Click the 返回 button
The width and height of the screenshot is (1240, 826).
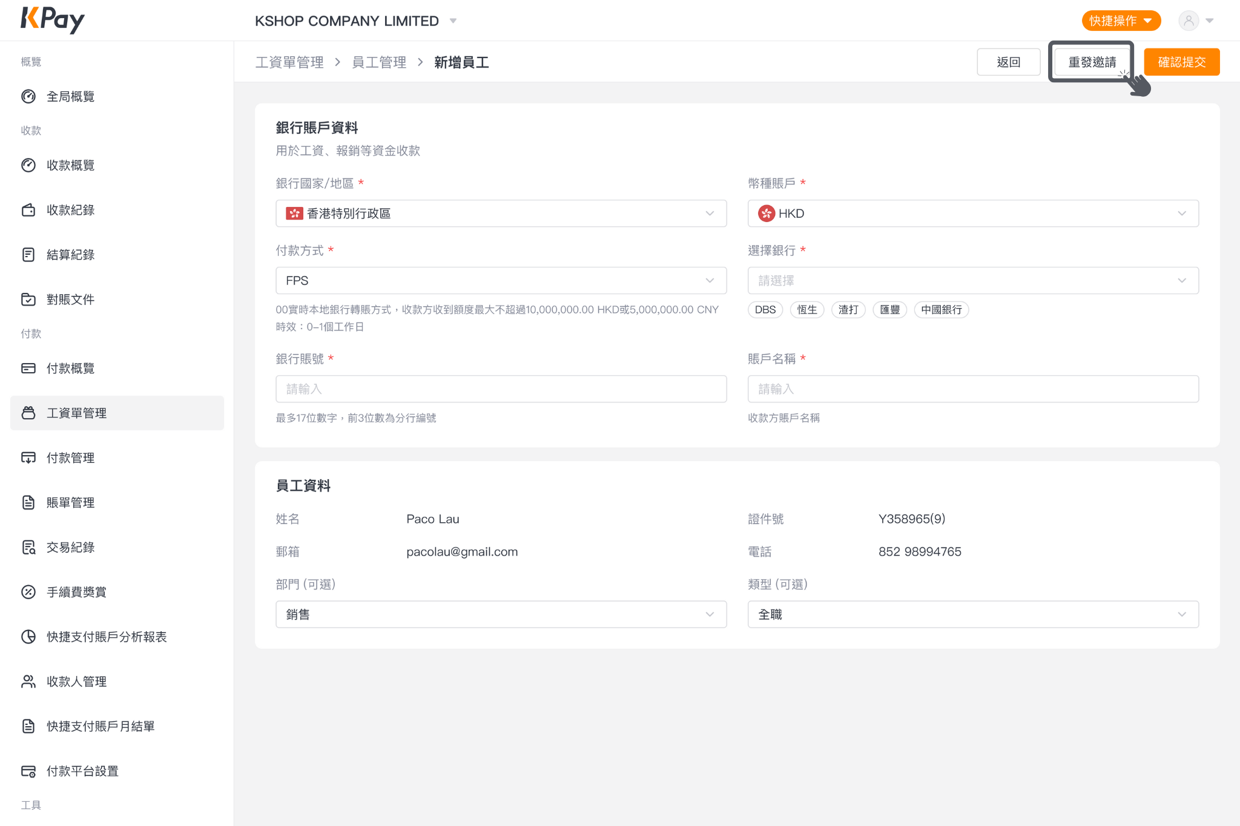pos(1009,62)
